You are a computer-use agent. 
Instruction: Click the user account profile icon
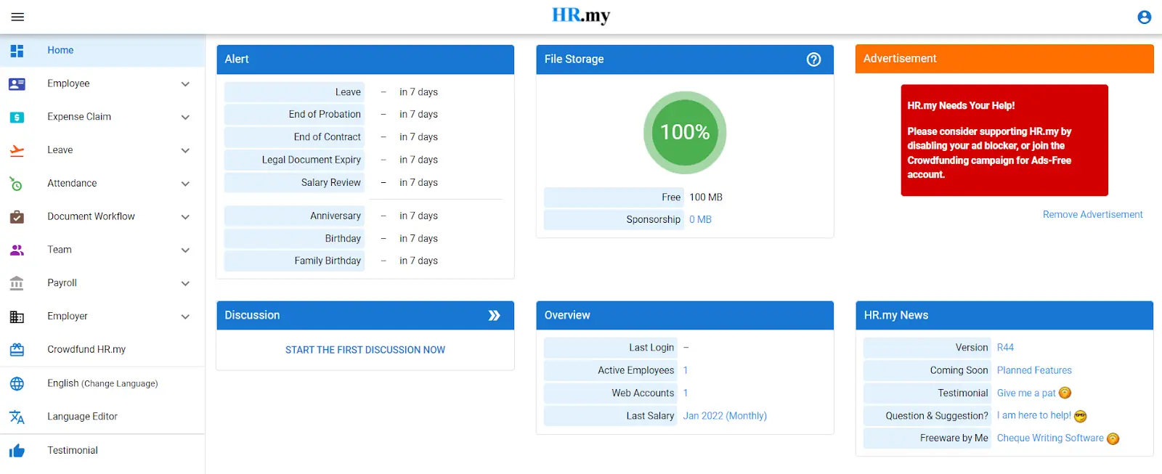pos(1144,17)
